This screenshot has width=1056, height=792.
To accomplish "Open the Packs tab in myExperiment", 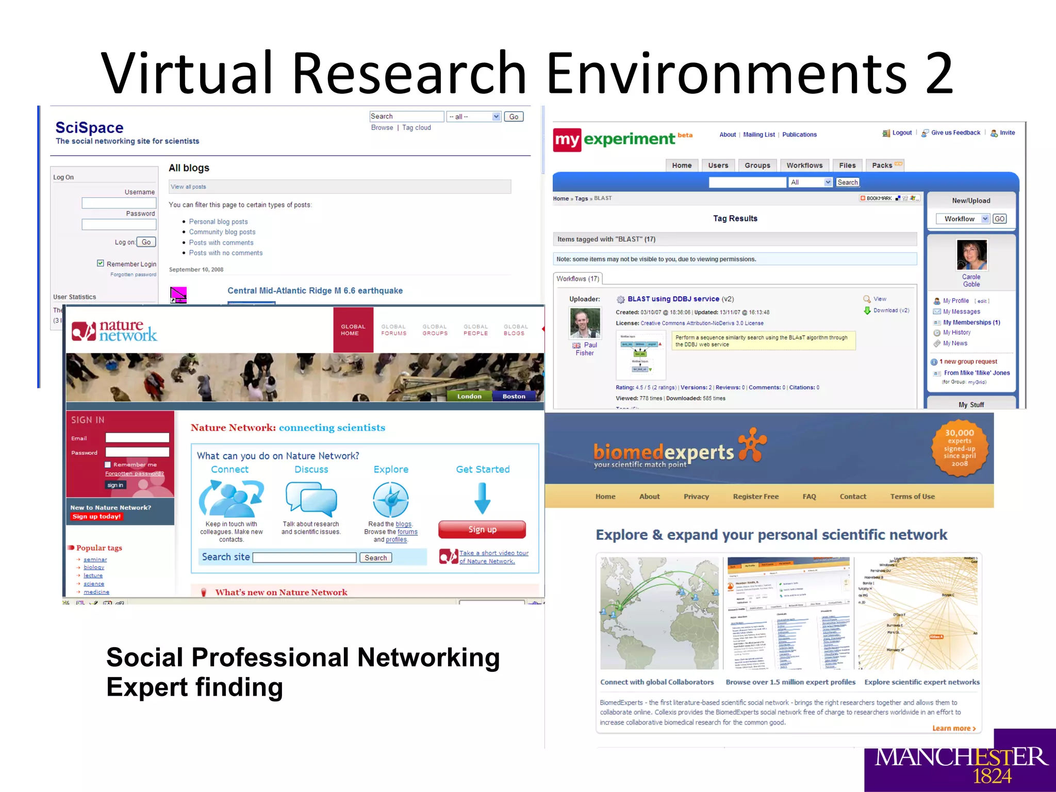I will coord(885,166).
